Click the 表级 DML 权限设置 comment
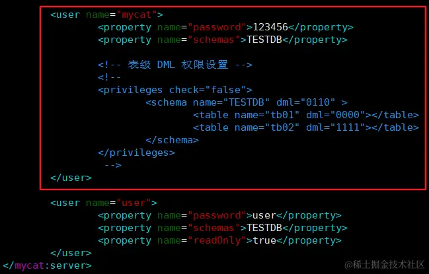Screen dimensions: 429x274 coord(175,65)
